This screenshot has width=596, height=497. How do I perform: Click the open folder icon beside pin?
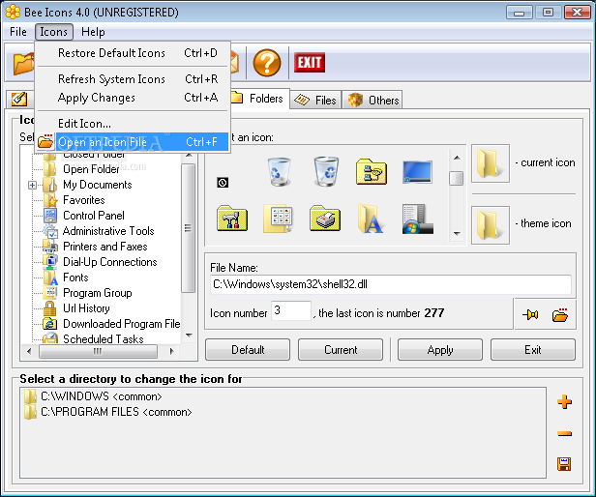tap(560, 314)
